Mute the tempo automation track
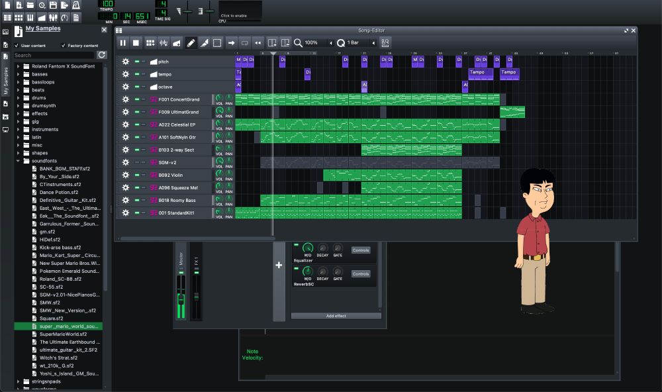 137,74
